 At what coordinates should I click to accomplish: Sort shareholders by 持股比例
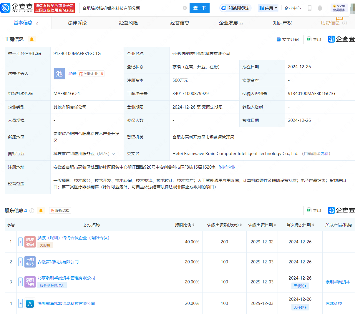[x=185, y=225]
